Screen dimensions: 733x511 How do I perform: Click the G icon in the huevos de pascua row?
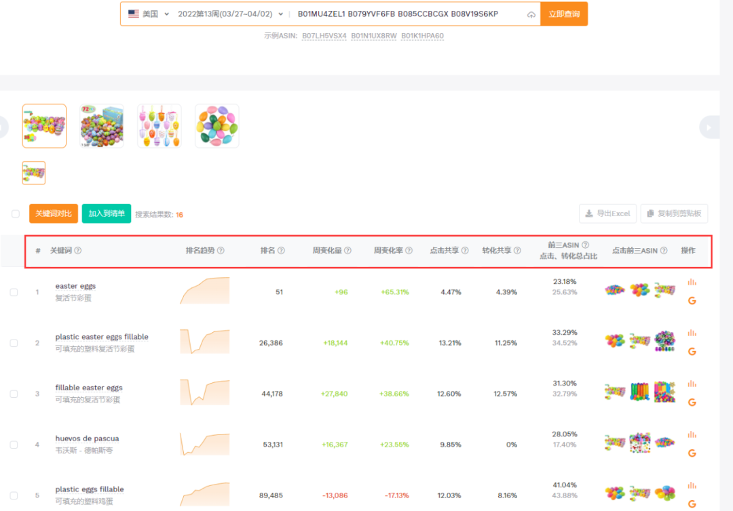tap(692, 453)
